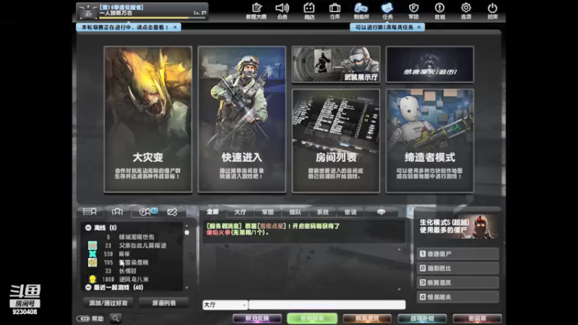Image resolution: width=578 pixels, height=325 pixels.
Task: Click the magnifier search icon
Action: click(x=116, y=318)
